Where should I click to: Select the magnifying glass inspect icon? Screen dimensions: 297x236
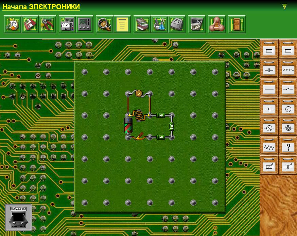tap(105, 24)
